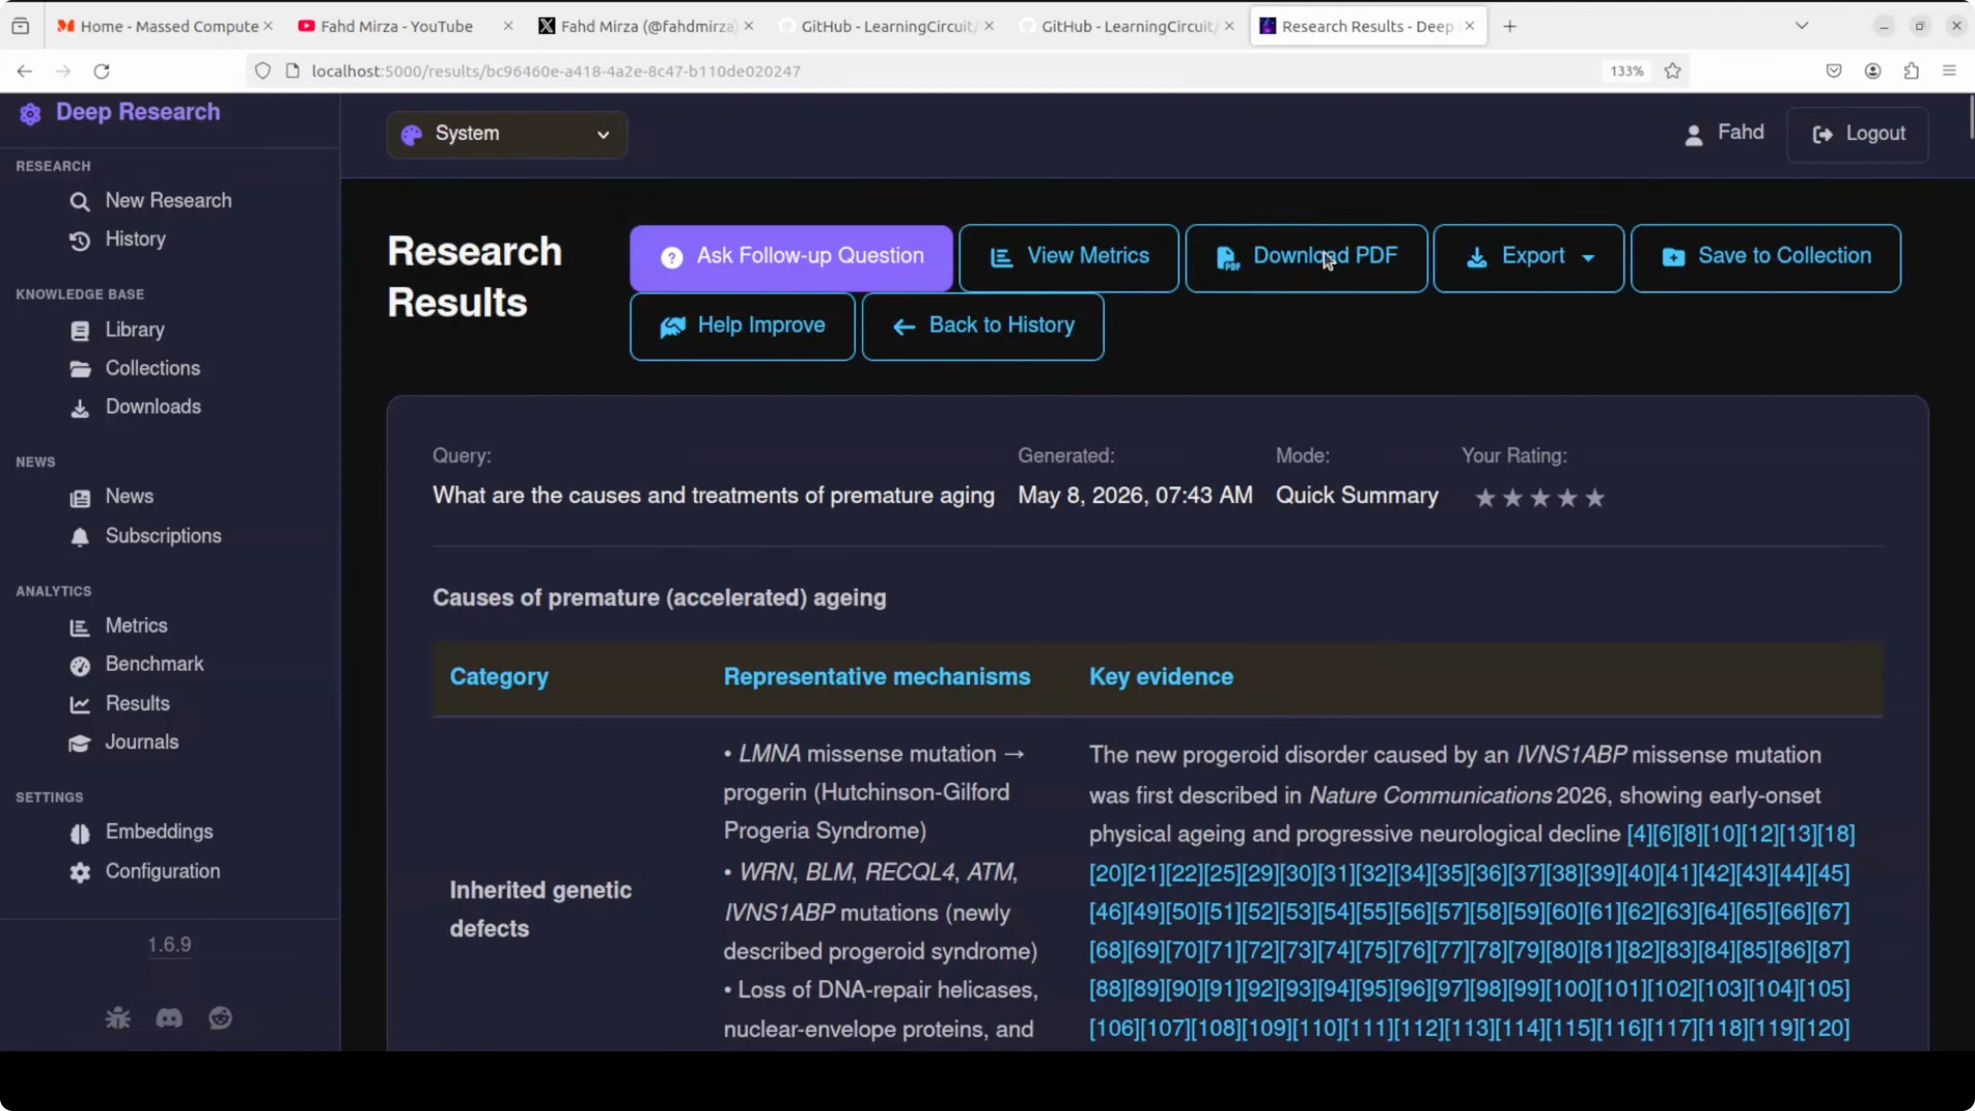The width and height of the screenshot is (1975, 1111).
Task: Click the View Metrics button
Action: tap(1069, 257)
